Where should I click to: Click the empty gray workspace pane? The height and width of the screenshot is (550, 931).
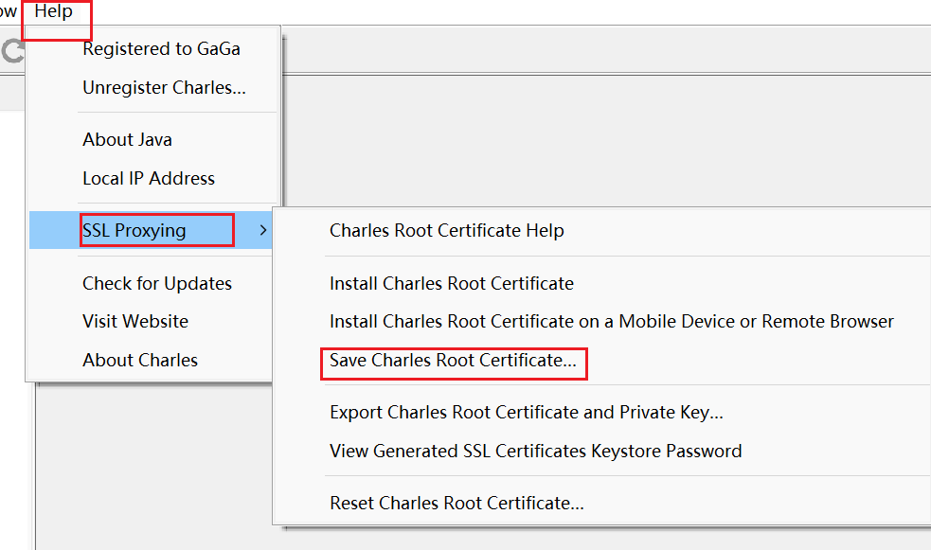[x=606, y=142]
